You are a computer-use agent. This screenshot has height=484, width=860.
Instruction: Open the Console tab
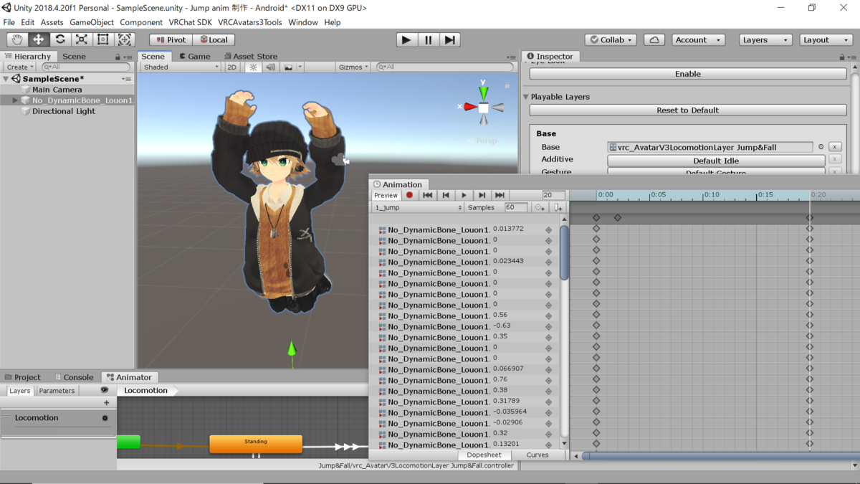(74, 377)
